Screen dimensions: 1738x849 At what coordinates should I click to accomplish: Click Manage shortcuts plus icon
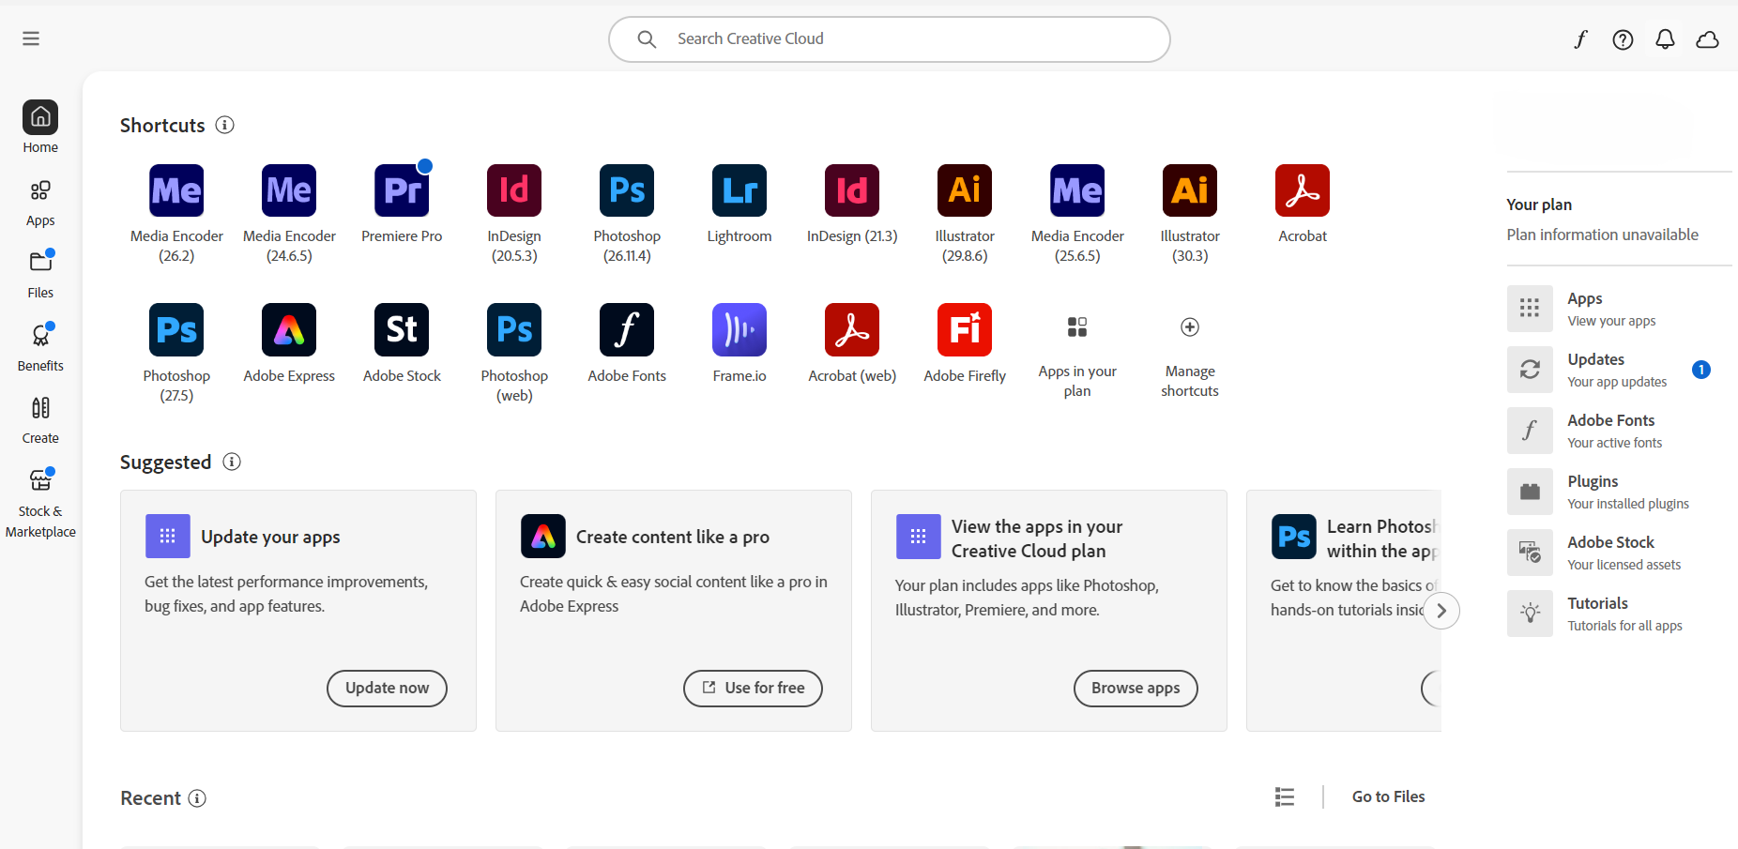pyautogui.click(x=1190, y=327)
